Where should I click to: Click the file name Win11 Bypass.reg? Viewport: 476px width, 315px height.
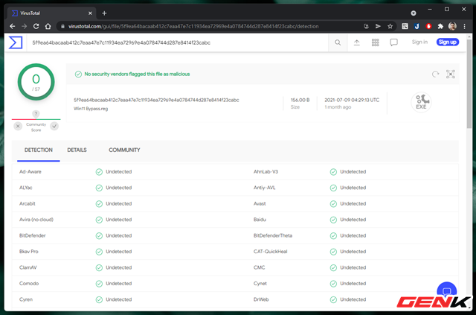click(x=91, y=109)
